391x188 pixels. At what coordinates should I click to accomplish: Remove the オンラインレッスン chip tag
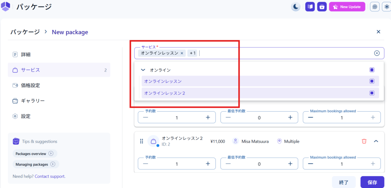(x=182, y=53)
